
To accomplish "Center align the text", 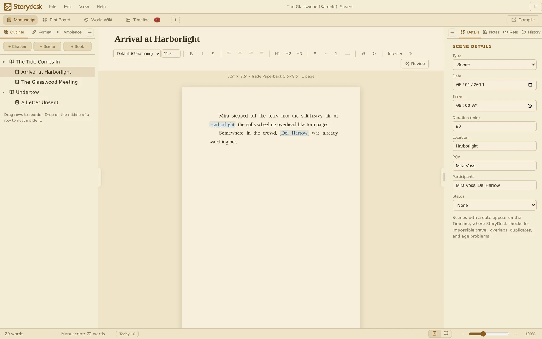I will [240, 54].
